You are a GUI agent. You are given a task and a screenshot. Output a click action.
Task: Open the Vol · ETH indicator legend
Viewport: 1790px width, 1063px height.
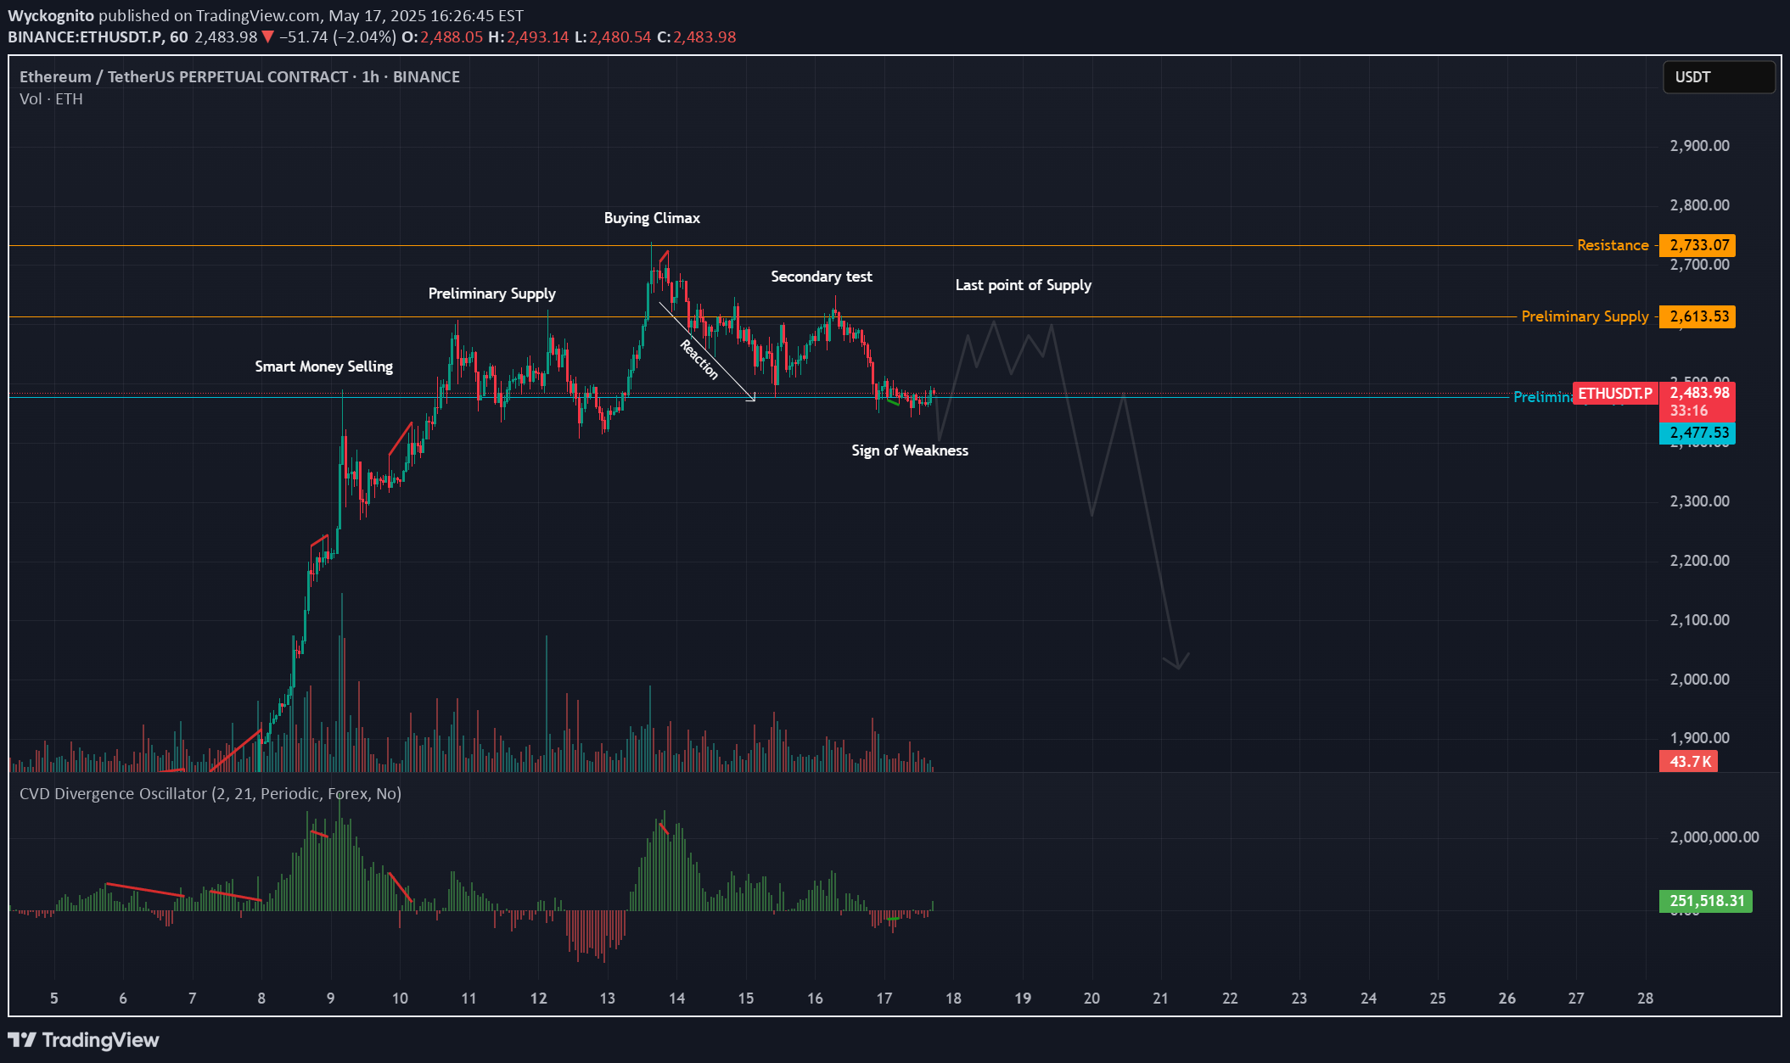click(x=51, y=99)
